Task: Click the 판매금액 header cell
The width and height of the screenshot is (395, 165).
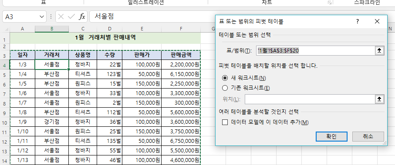Action: tap(181, 55)
